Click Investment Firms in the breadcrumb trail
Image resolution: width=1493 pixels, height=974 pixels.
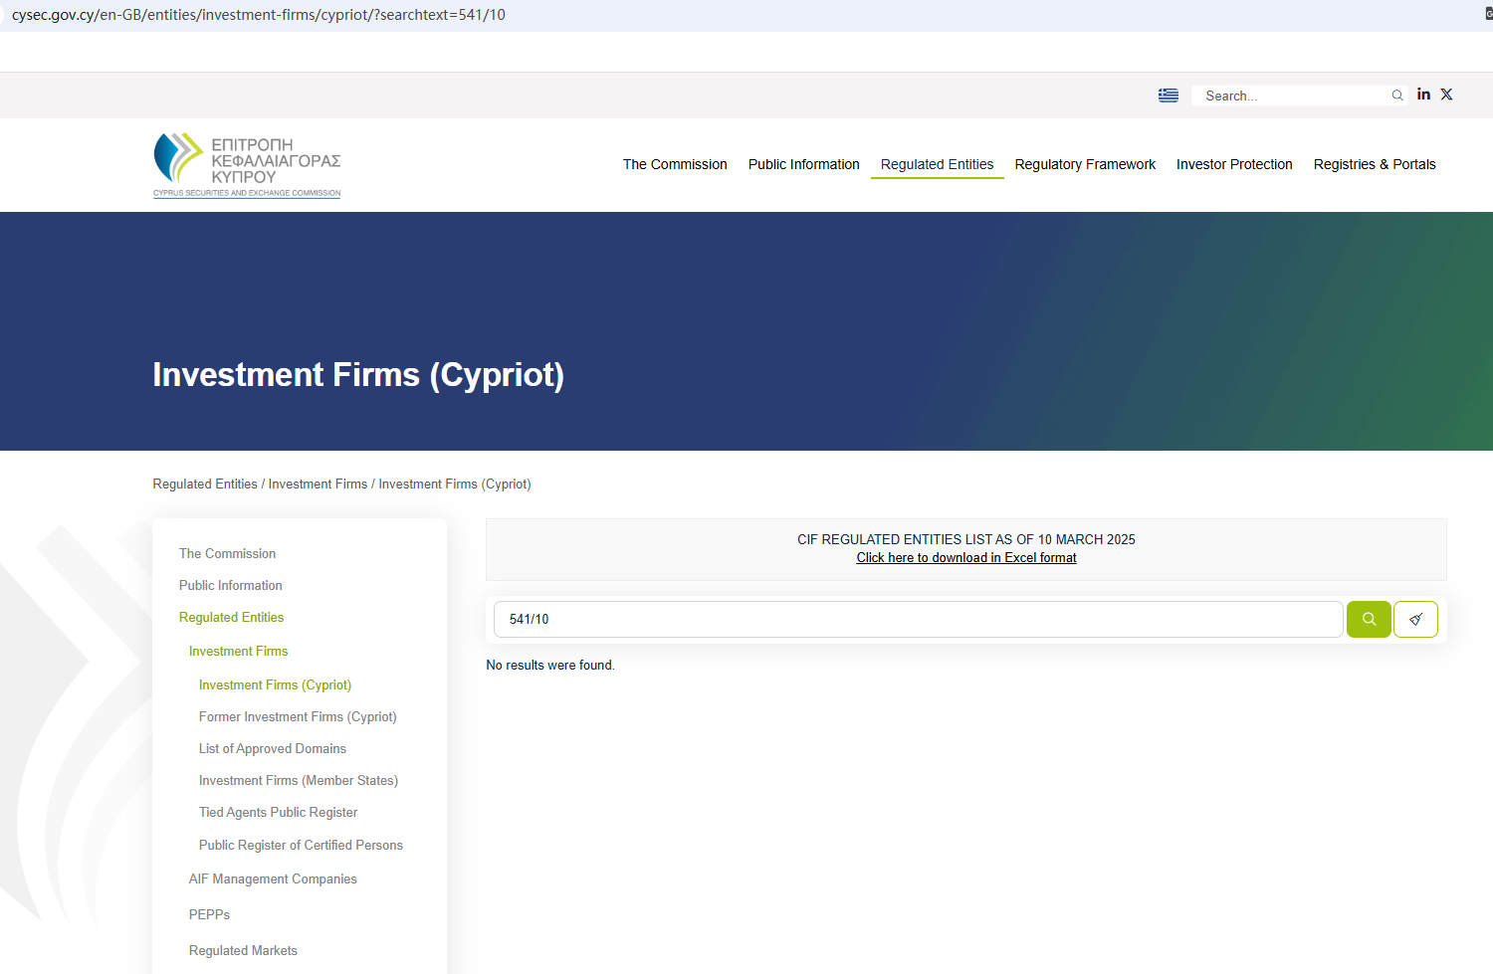pyautogui.click(x=318, y=485)
